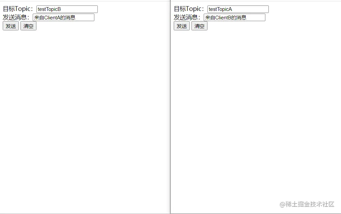Click the left panel 目标Topic label
Image resolution: width=341 pixels, height=214 pixels.
[x=18, y=9]
